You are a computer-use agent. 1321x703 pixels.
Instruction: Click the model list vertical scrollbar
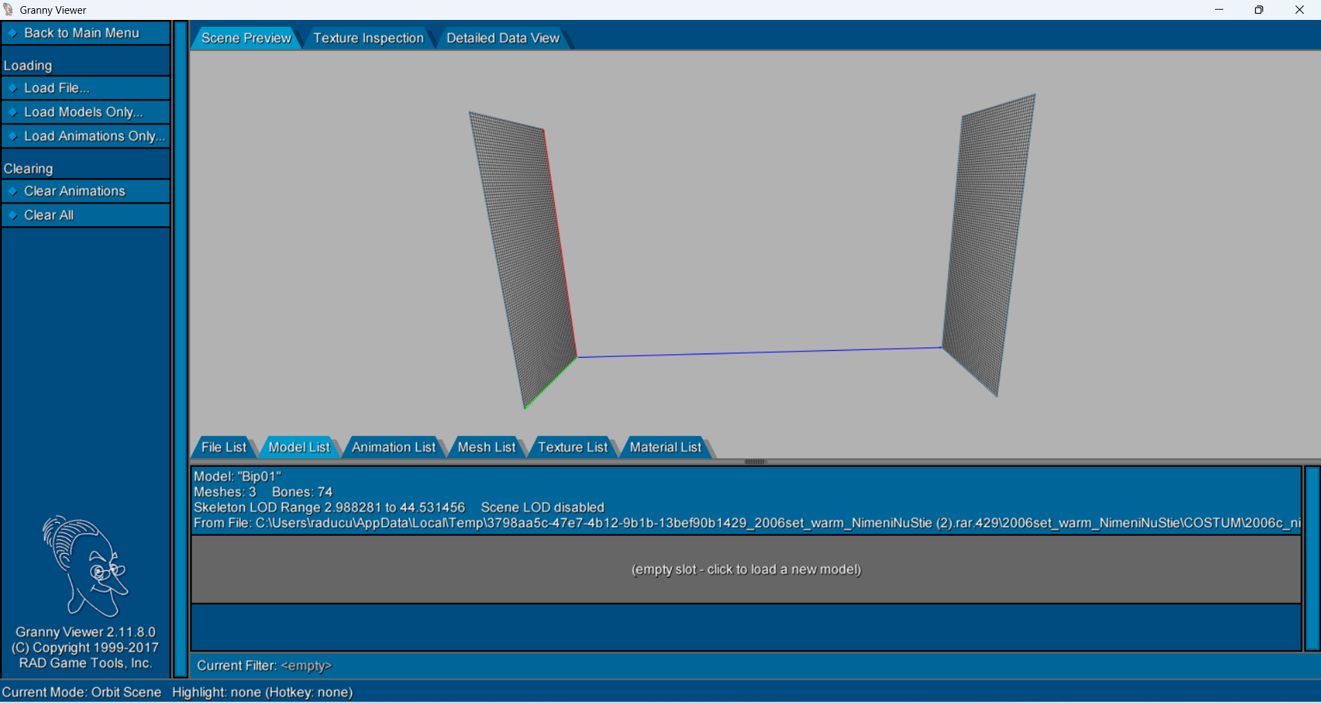click(1312, 558)
